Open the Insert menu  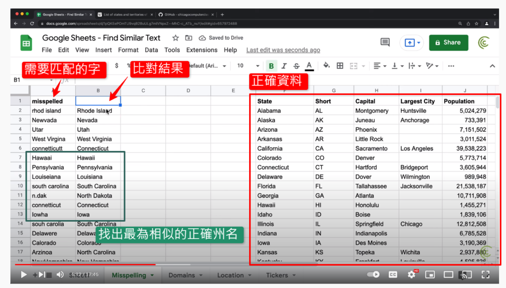coord(103,50)
